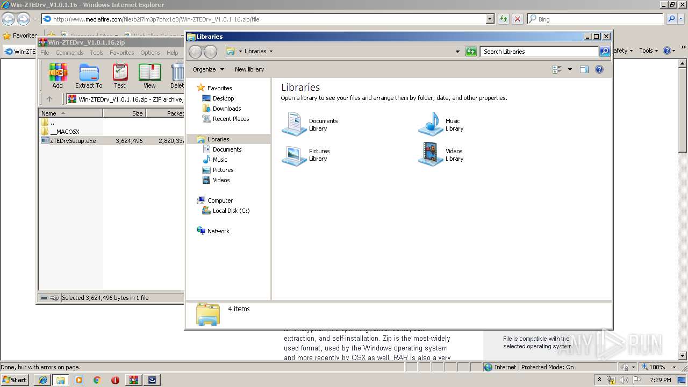Select Documents under Libraries tree
The height and width of the screenshot is (387, 688).
coord(227,149)
